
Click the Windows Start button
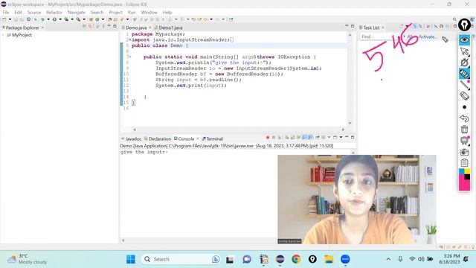[x=131, y=259]
